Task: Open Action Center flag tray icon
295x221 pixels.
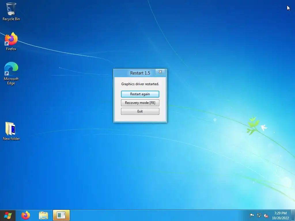Action: [x=252, y=215]
